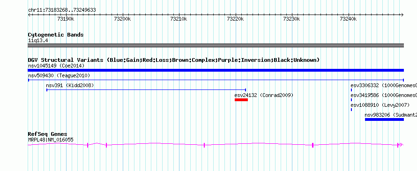The height and width of the screenshot is (171, 417).
Task: Click the esv1088910 (Levy2007) variant tick
Action: pyautogui.click(x=351, y=110)
